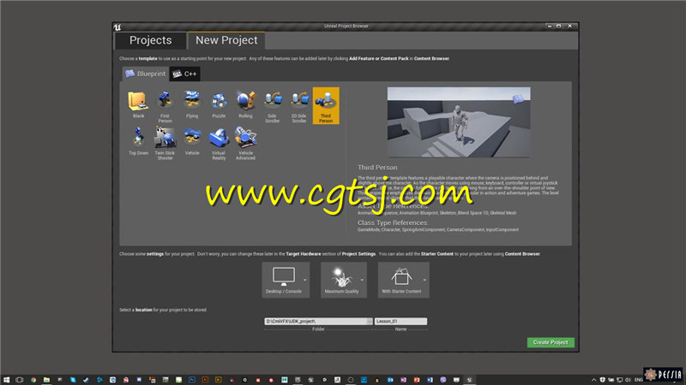Open Task View on the taskbar

[19, 380]
